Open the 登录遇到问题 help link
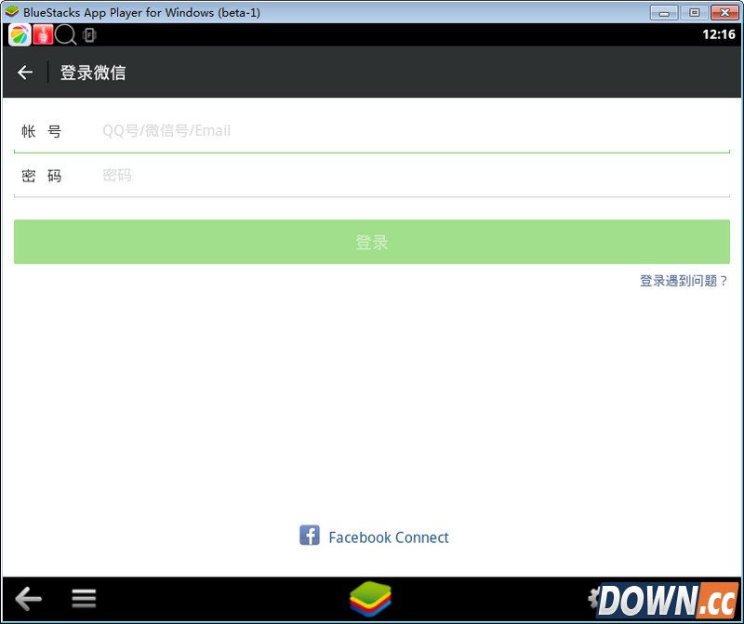The image size is (744, 624). coord(684,280)
